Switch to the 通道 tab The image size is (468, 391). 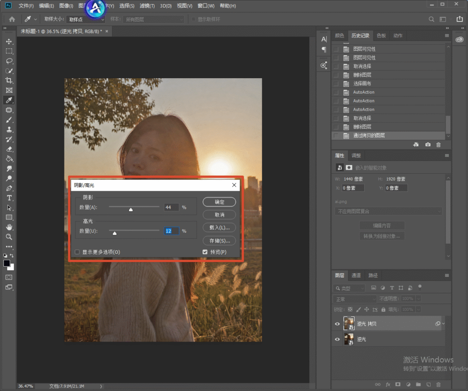(x=356, y=275)
